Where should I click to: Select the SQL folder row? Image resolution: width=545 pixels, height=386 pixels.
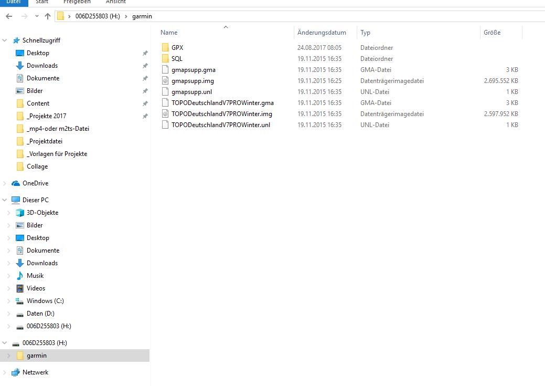click(x=177, y=59)
